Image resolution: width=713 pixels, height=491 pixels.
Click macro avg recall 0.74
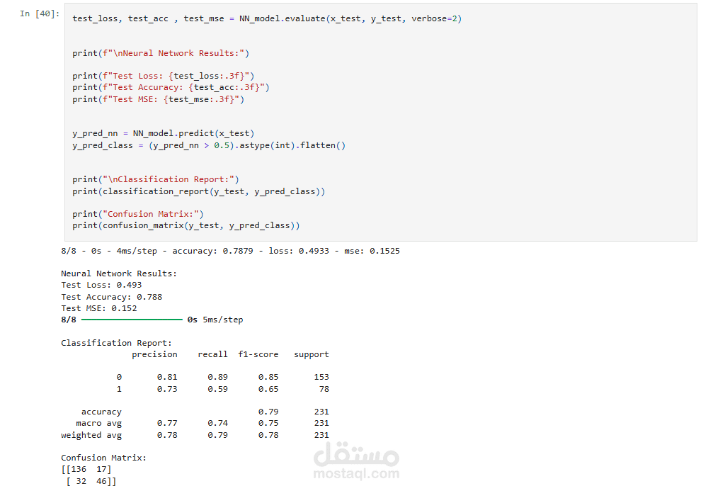(218, 423)
